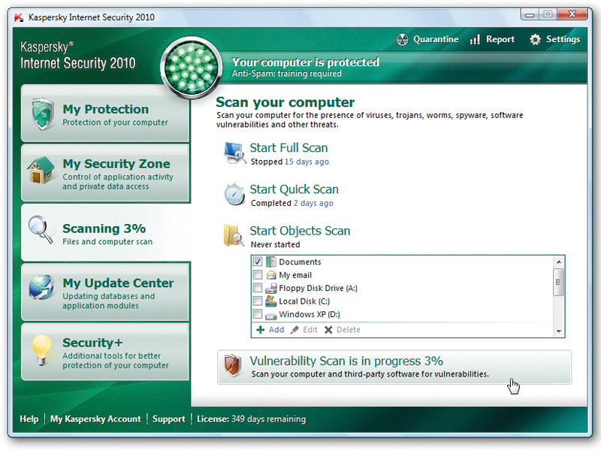Screen dimensions: 601x451
Task: Uncheck the Documents checkbox
Action: [x=258, y=262]
